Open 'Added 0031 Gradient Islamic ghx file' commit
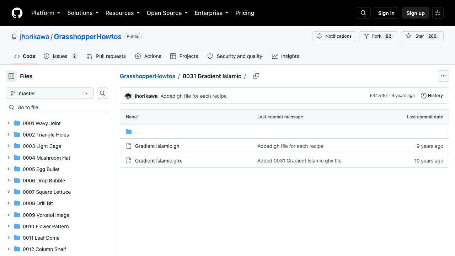455x256 pixels. click(x=299, y=161)
